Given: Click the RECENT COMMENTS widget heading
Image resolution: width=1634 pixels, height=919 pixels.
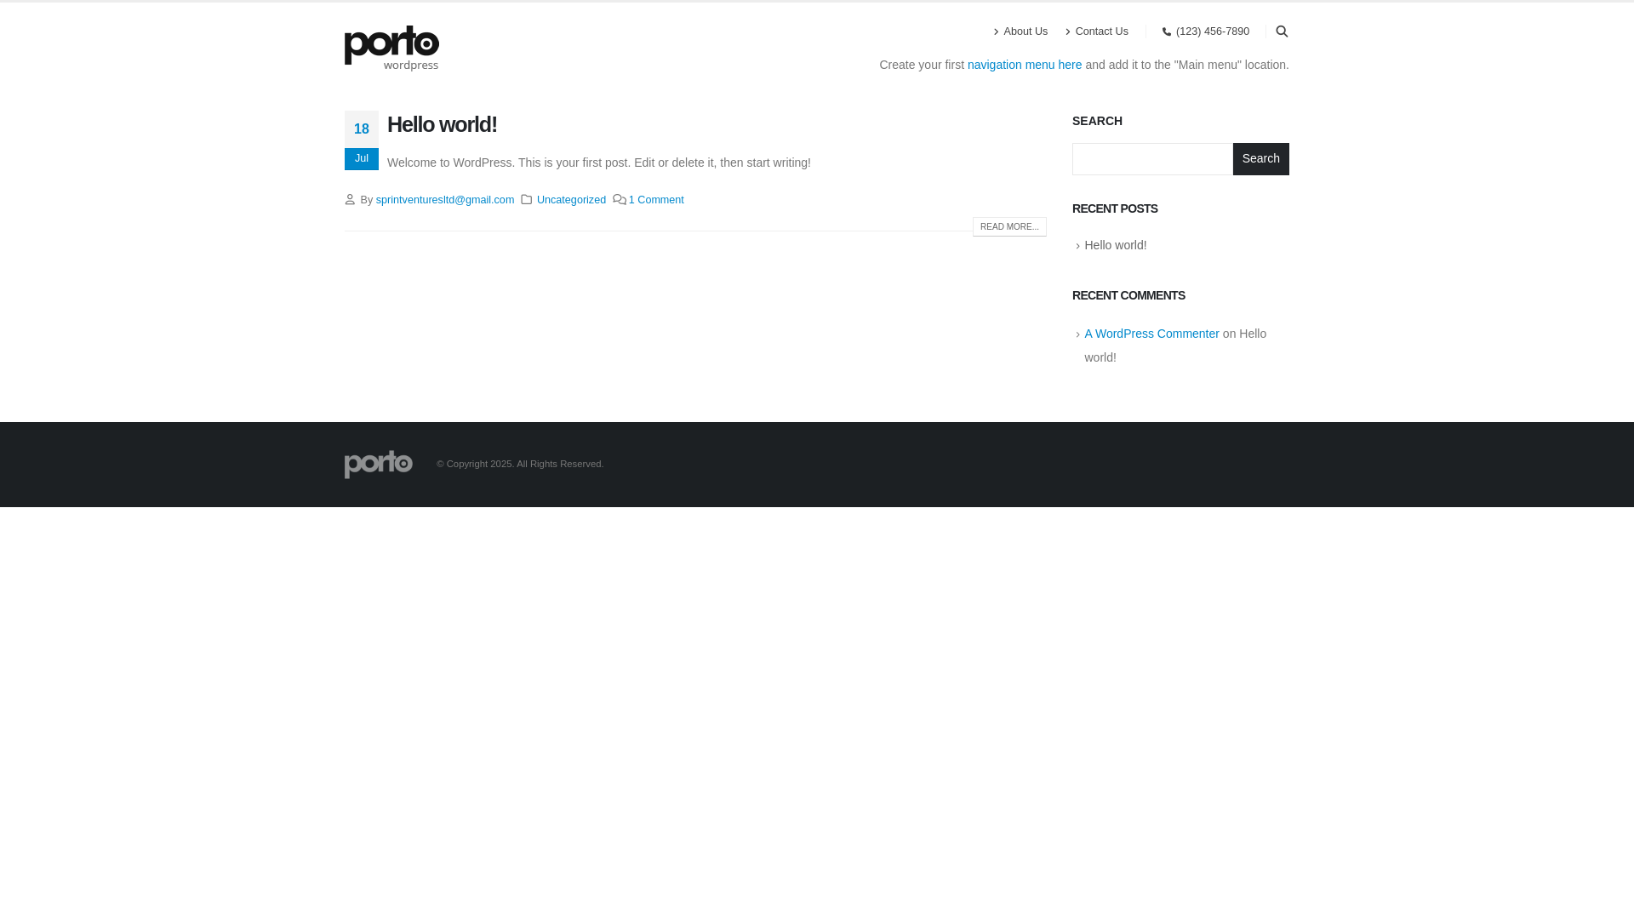Looking at the screenshot, I should click(1128, 295).
